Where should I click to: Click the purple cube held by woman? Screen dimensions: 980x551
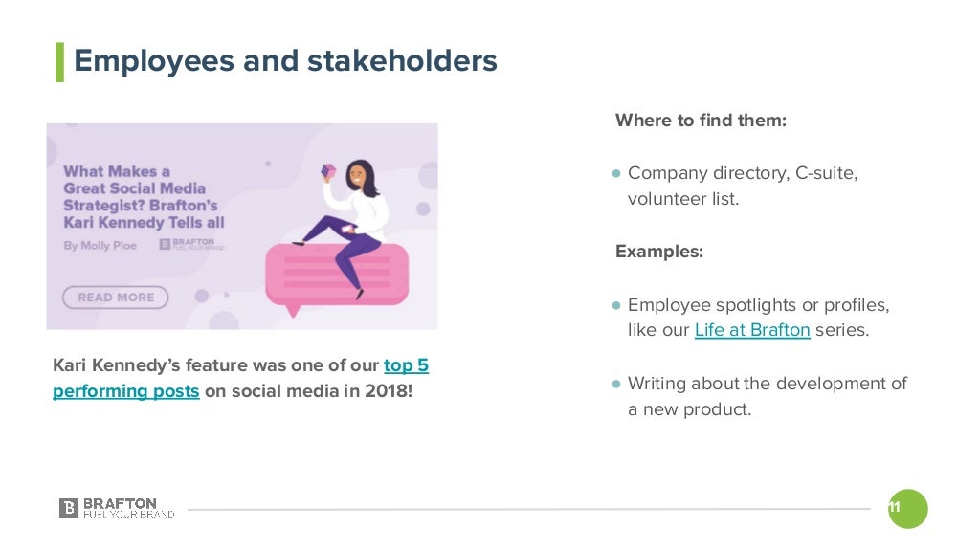pos(328,170)
